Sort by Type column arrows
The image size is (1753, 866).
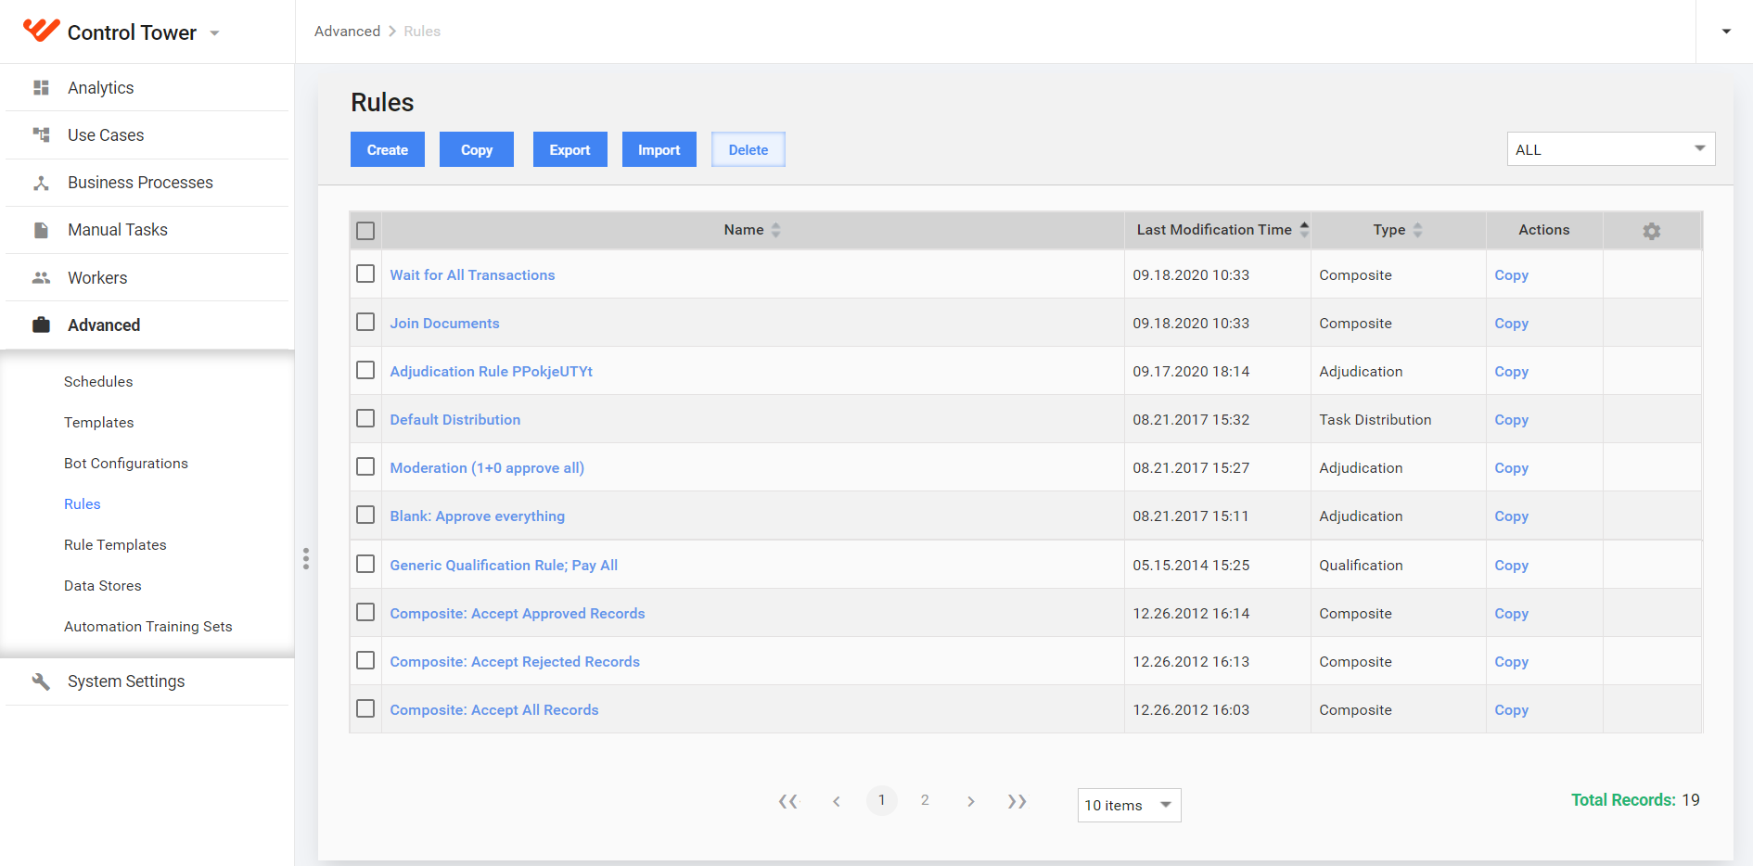[x=1417, y=230]
